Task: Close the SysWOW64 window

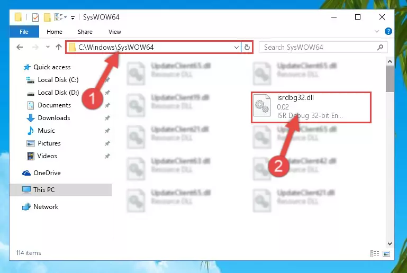Action: 382,17
